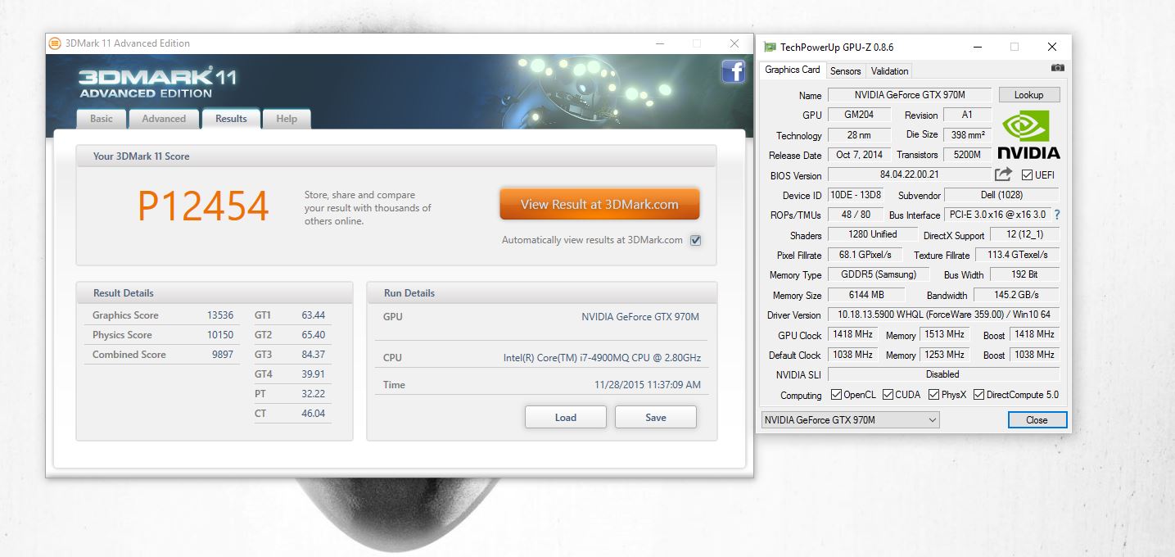Click the Load button
Viewport: 1175px width, 557px height.
[566, 417]
